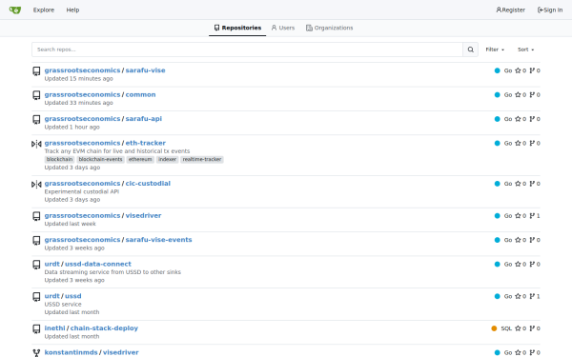572x357 pixels.
Task: Switch to the Users tab
Action: pos(283,28)
